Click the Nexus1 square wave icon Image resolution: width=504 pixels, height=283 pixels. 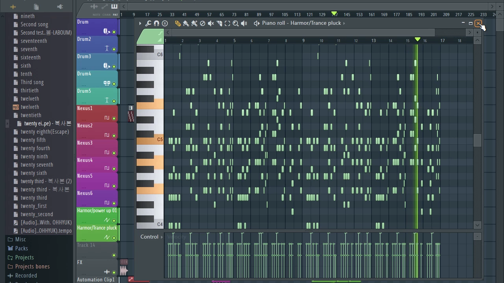click(107, 118)
